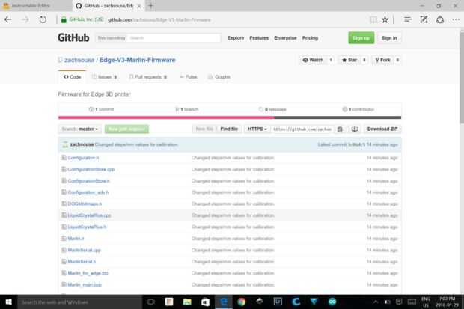Select the Code tab
The image size is (464, 309).
(72, 76)
